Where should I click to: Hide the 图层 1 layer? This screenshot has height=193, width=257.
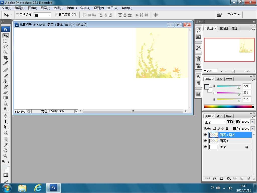pos(205,141)
